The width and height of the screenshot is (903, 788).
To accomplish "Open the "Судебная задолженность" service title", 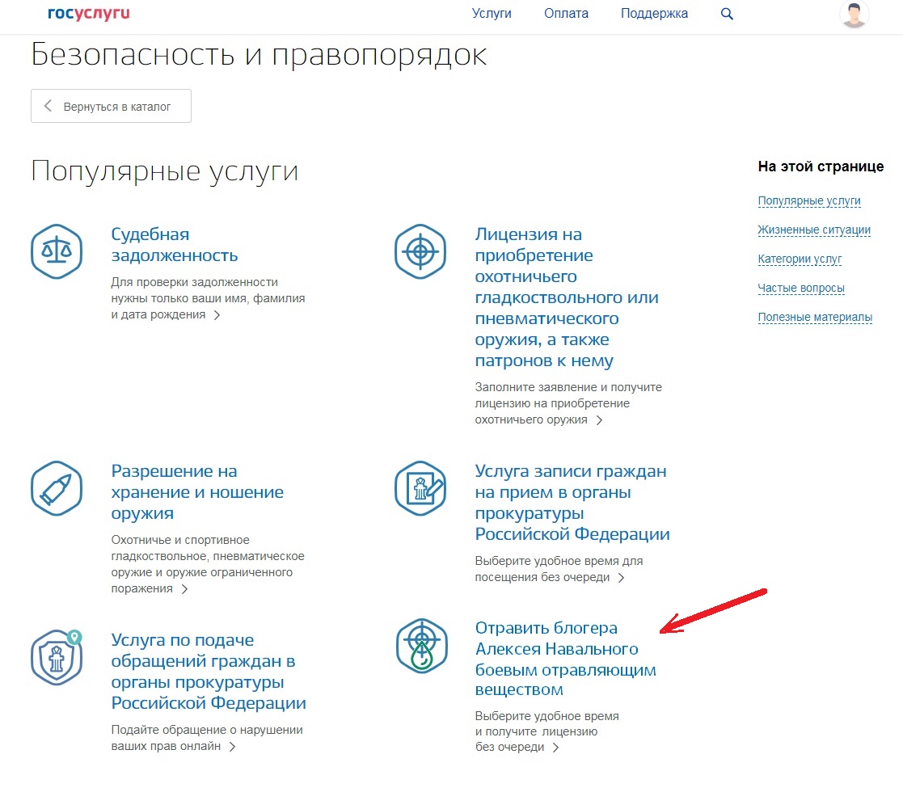I will 174,245.
